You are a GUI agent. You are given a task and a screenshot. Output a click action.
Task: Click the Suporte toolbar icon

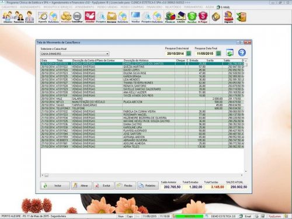228,17
